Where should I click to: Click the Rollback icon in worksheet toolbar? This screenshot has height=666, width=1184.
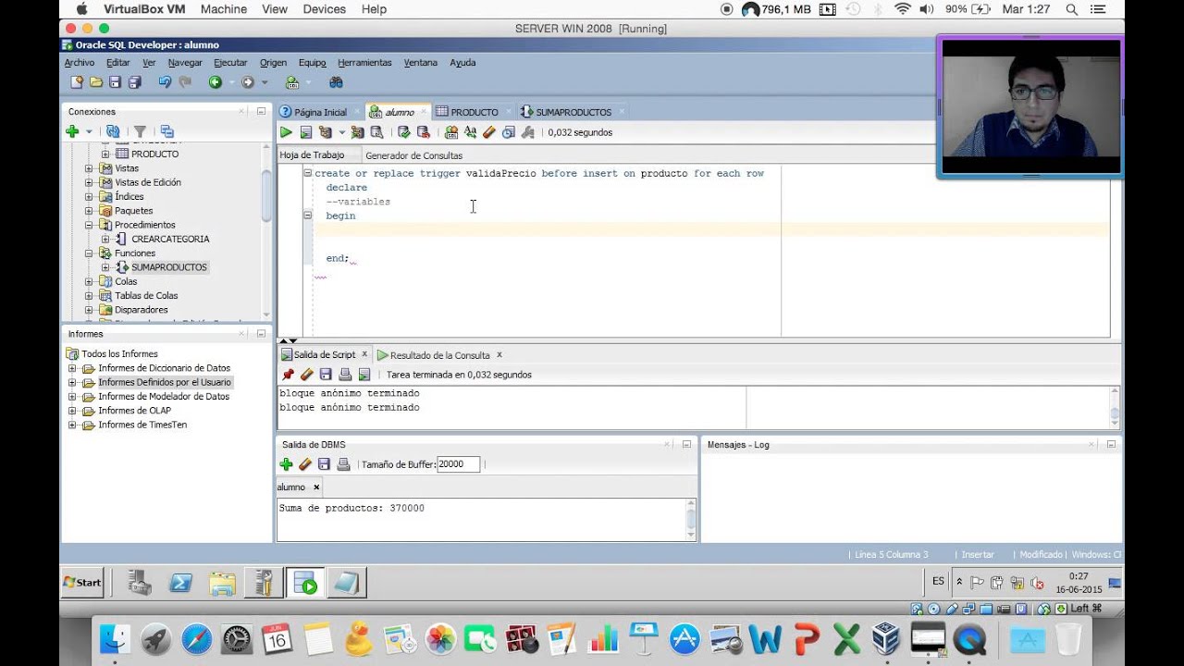[x=424, y=132]
